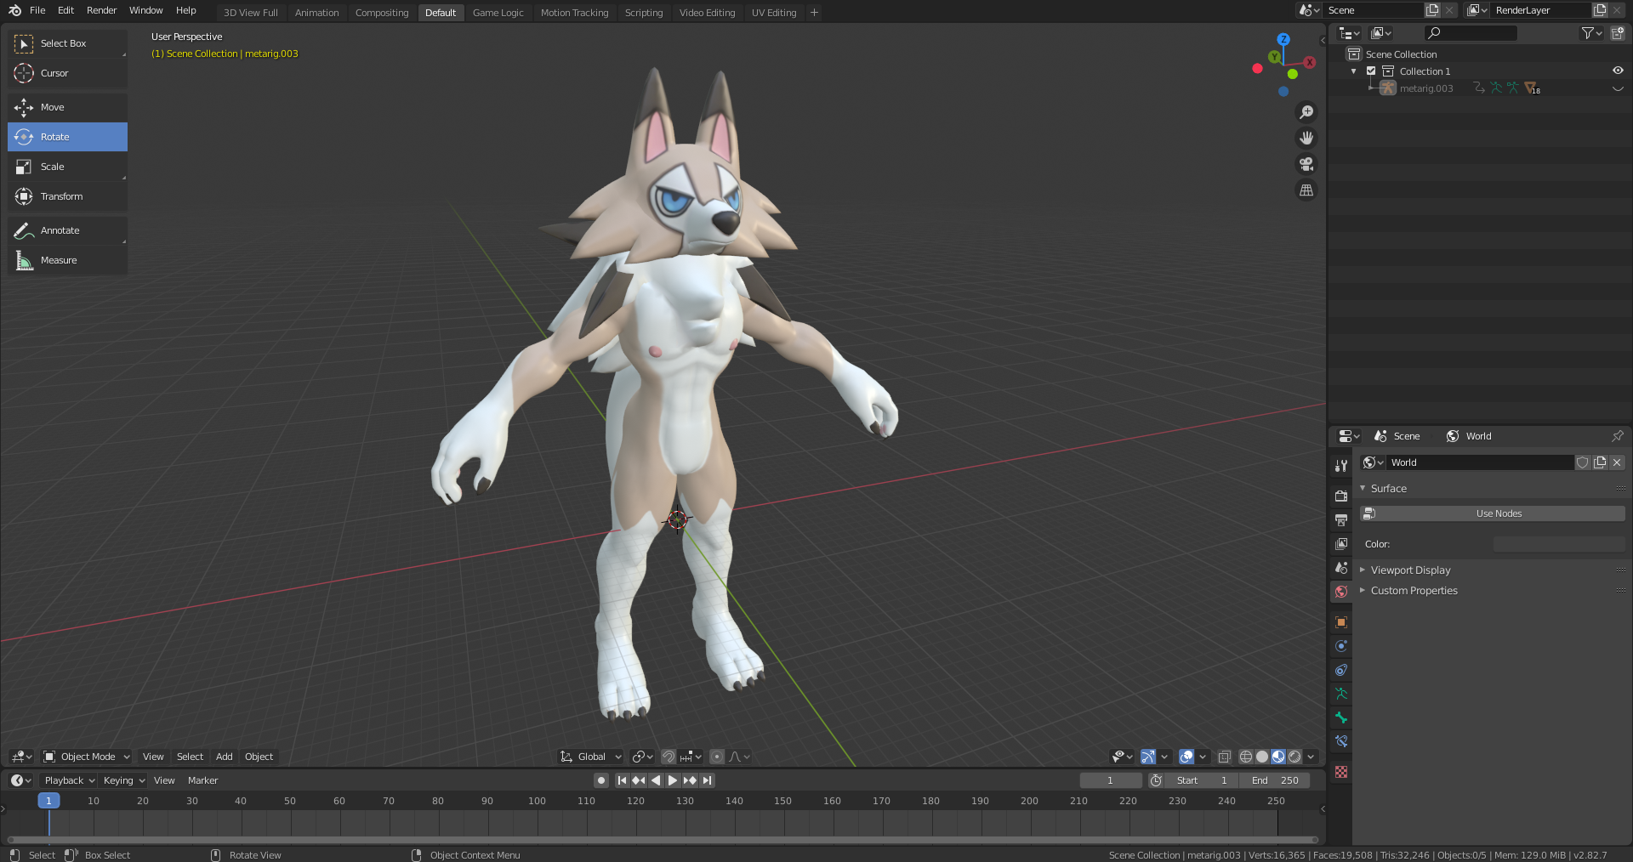Open the Physics properties tab
1633x862 pixels.
tap(1341, 646)
